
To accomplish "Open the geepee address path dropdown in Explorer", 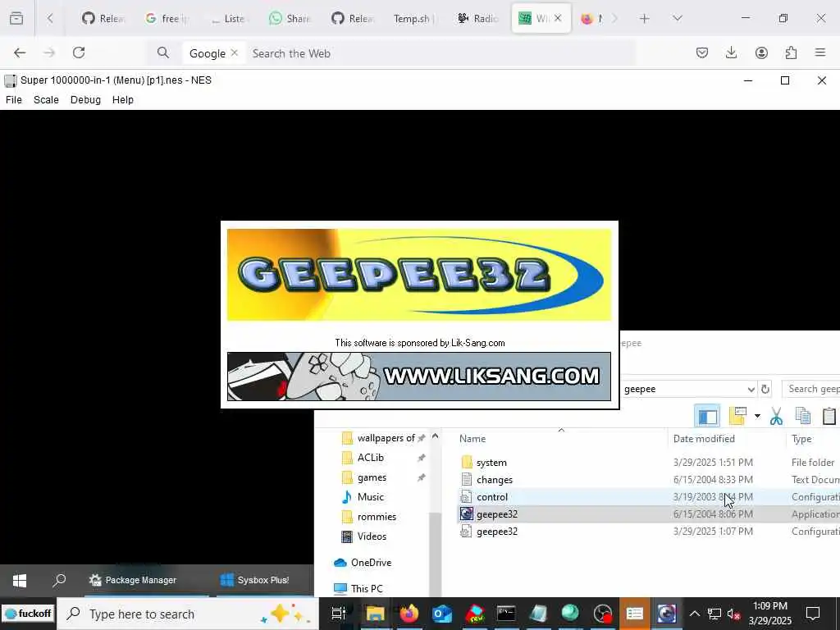I will pyautogui.click(x=751, y=389).
